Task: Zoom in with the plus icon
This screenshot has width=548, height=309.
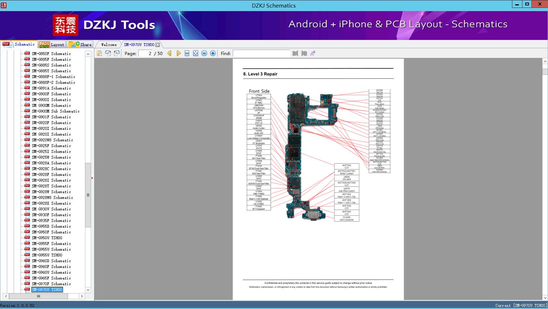Action: pos(213,53)
